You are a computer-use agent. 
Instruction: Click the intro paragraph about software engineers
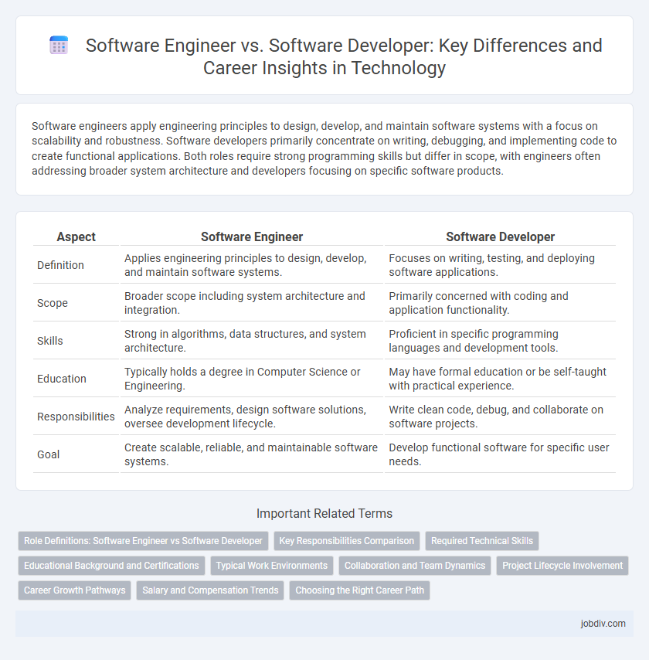(x=324, y=148)
